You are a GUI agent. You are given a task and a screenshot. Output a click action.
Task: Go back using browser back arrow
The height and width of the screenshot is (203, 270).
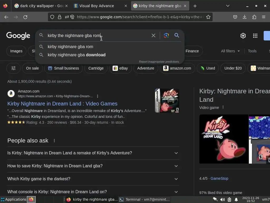(x=6, y=17)
